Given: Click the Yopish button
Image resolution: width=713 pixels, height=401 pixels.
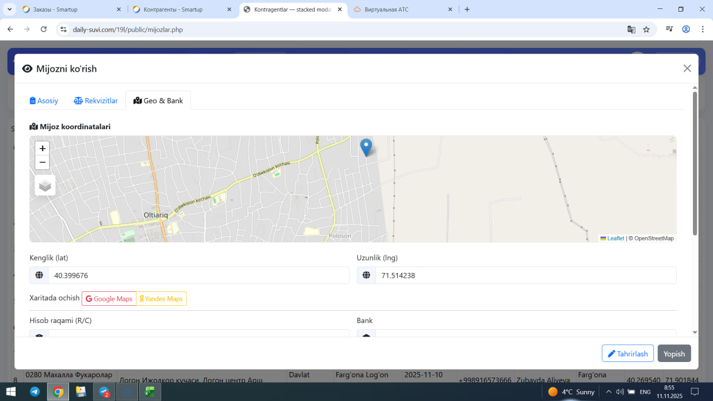Looking at the screenshot, I should [x=674, y=354].
